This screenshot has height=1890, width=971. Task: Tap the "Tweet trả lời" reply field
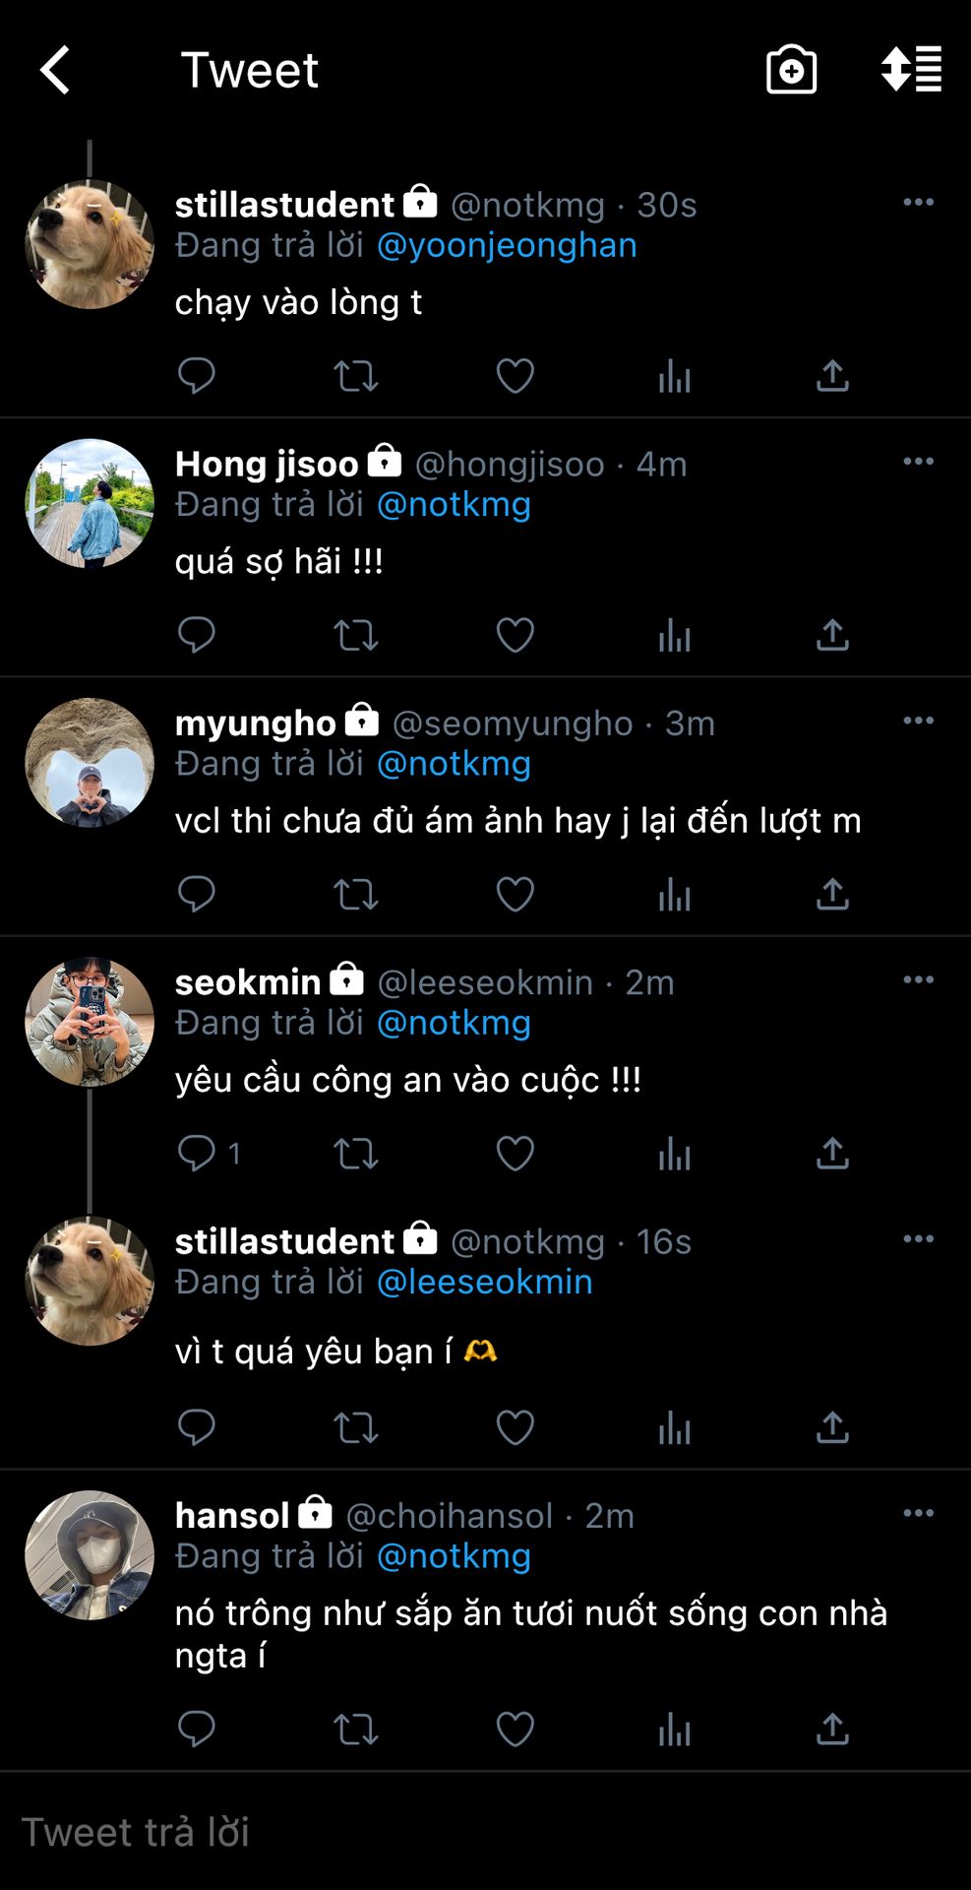[485, 1832]
